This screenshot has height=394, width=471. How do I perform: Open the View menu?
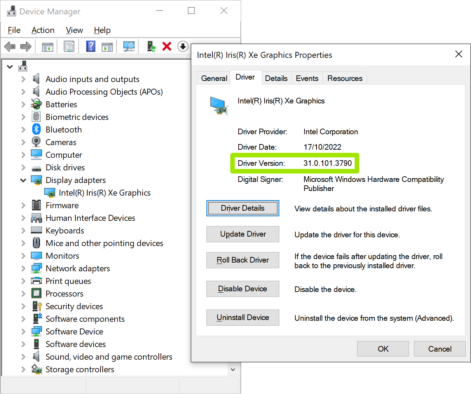74,30
